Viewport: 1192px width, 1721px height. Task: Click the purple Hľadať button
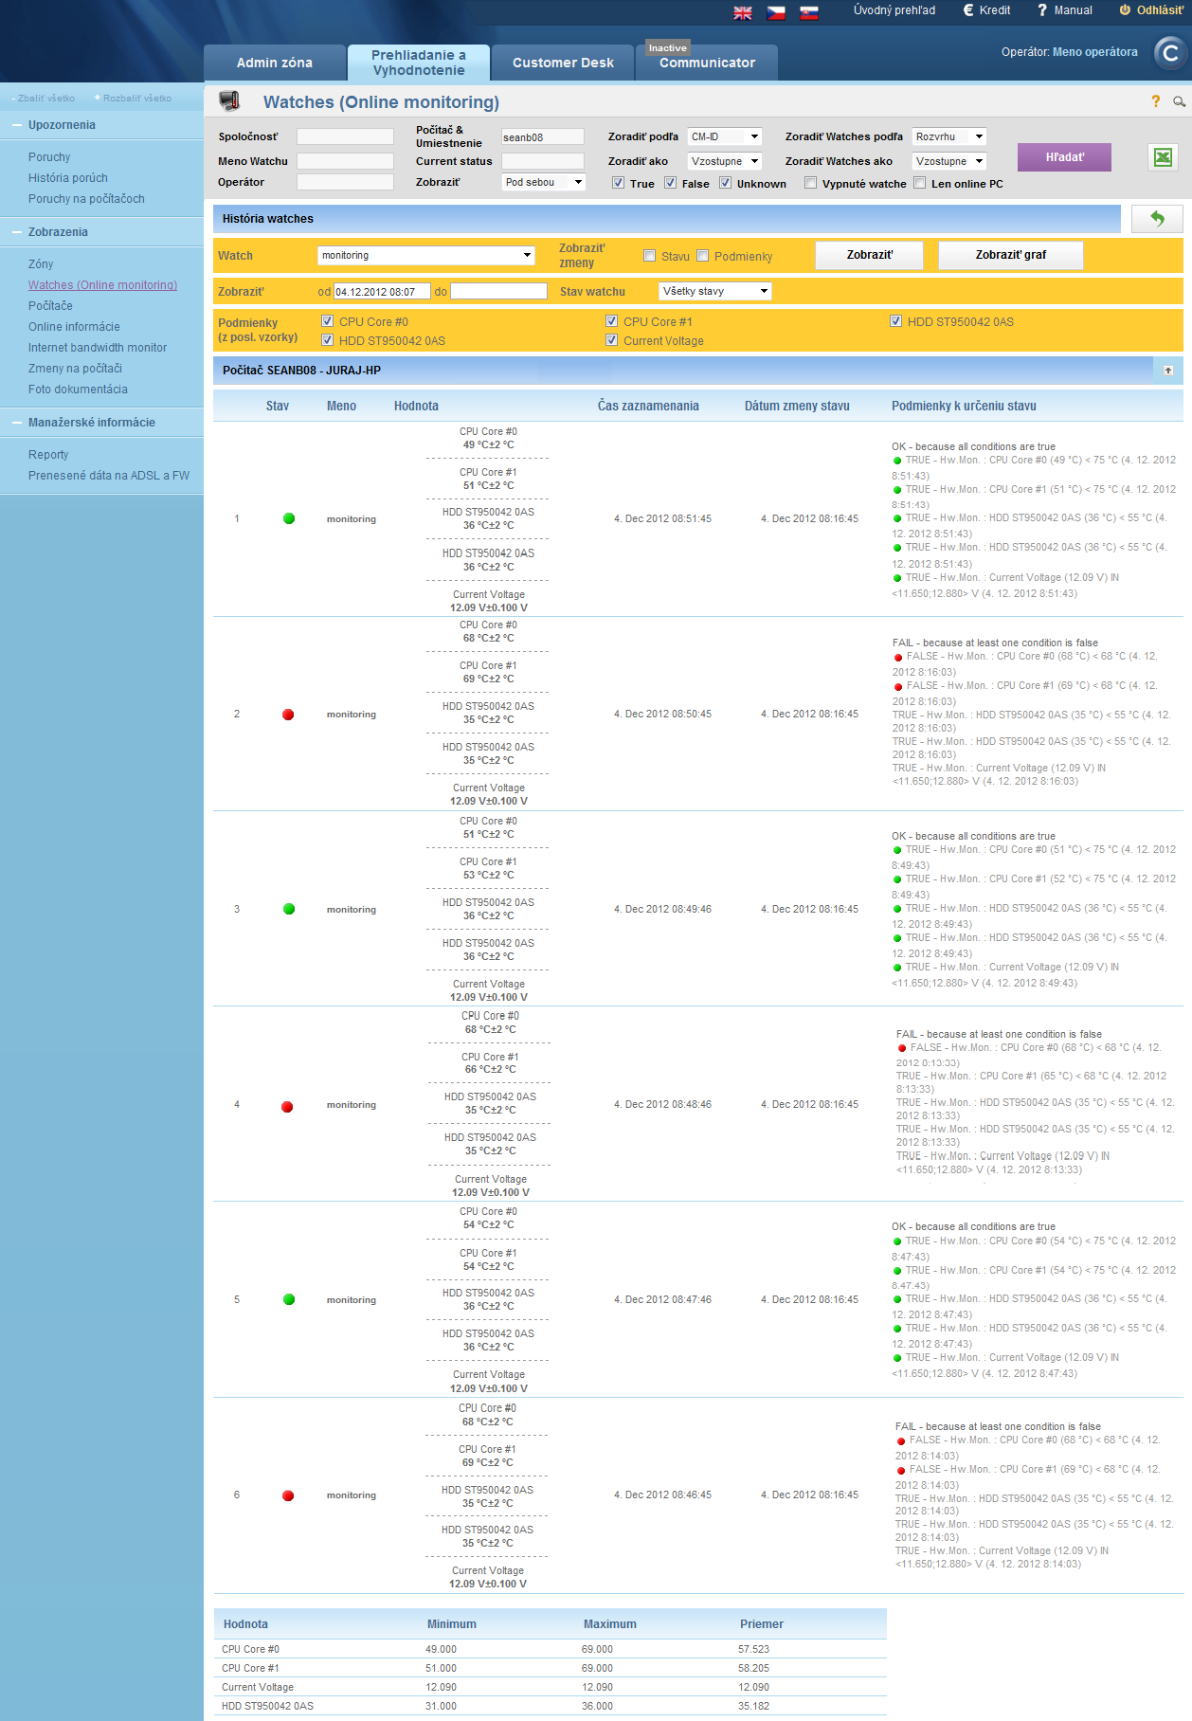1064,157
